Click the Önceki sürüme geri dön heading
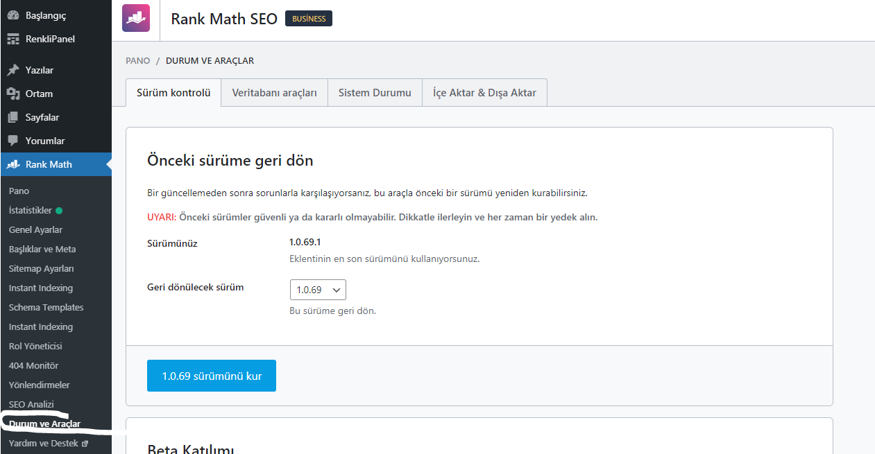The width and height of the screenshot is (875, 454). click(230, 161)
